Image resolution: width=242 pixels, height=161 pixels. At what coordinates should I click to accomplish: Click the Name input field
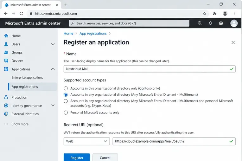click(150, 69)
